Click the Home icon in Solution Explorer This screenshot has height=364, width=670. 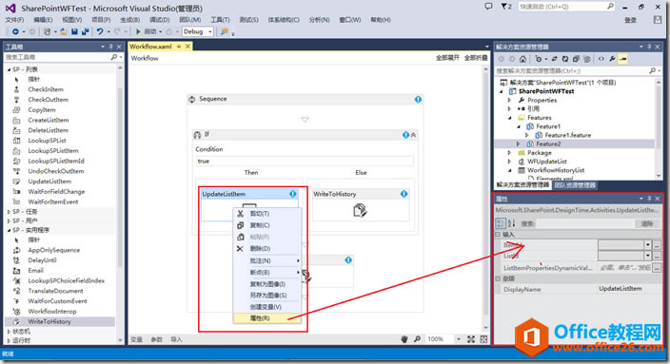coord(522,59)
